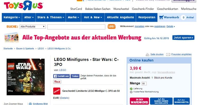Click the envelope icon for Freunden empfehlen
Viewport: 198px width, 105px height.
click(x=168, y=54)
